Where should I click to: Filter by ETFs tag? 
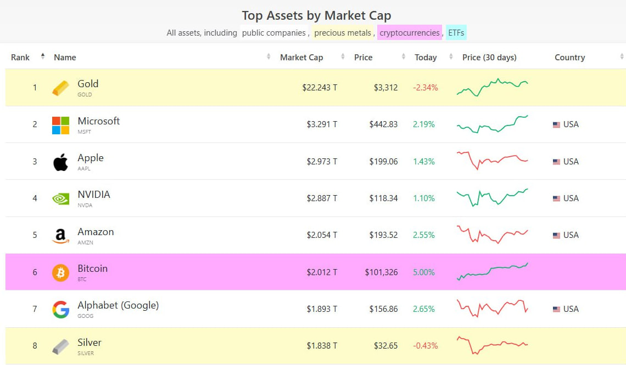tap(456, 33)
